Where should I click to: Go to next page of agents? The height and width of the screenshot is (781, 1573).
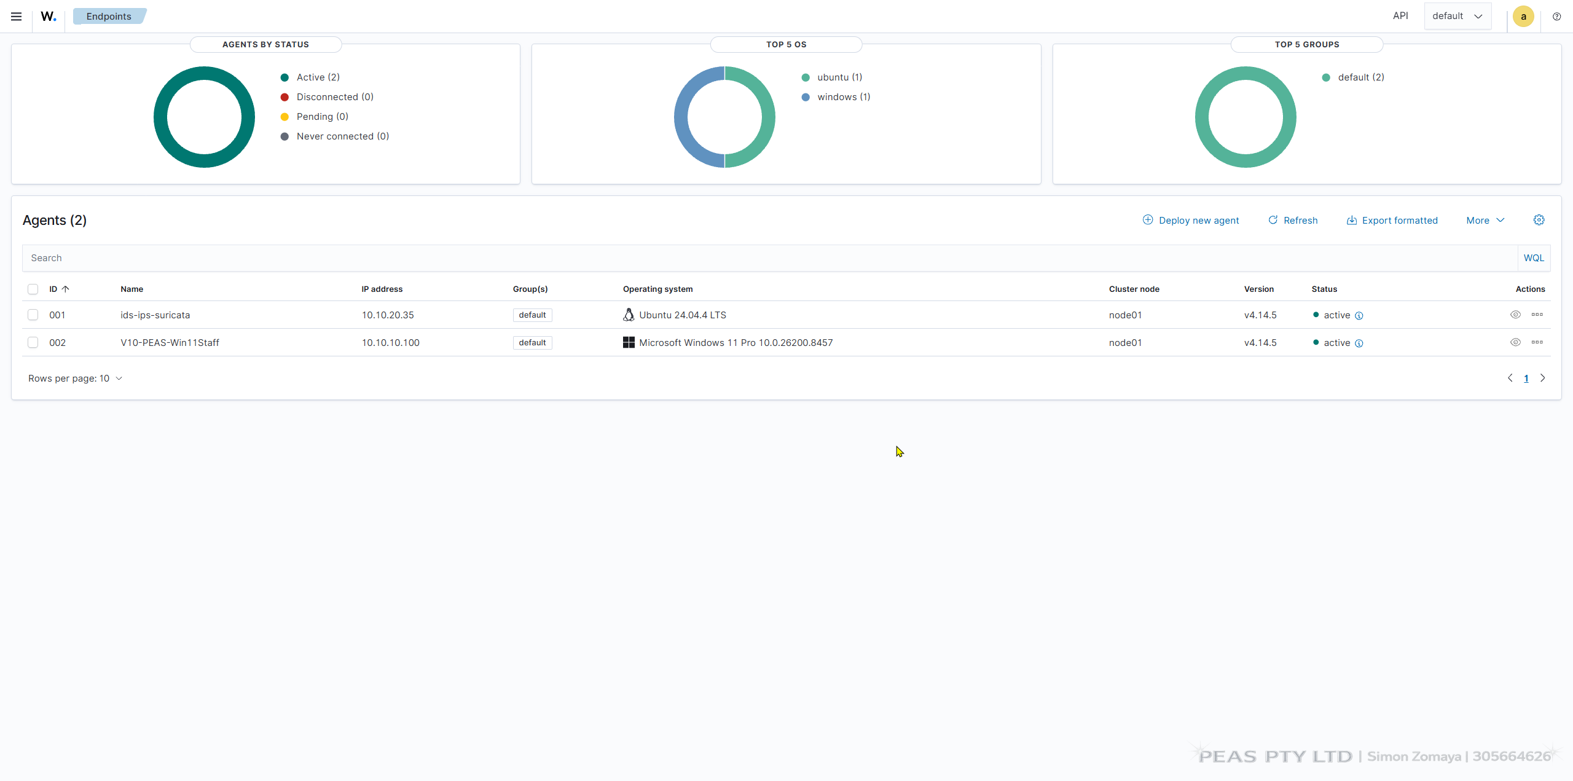1542,378
